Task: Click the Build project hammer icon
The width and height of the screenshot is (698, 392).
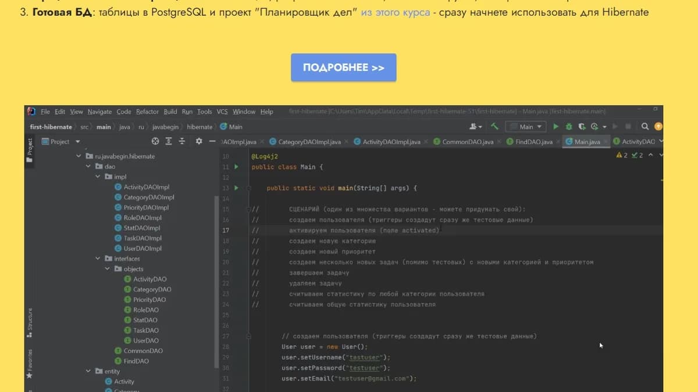Action: point(494,126)
